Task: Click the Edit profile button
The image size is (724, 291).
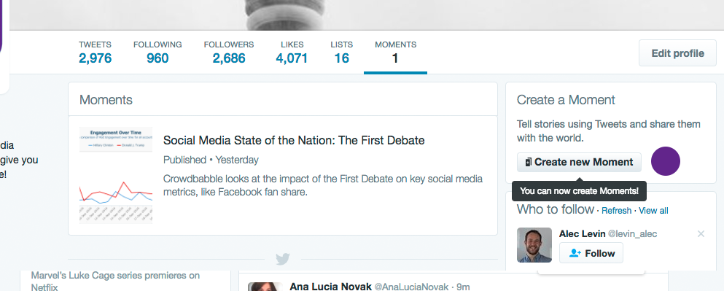Action: (677, 53)
